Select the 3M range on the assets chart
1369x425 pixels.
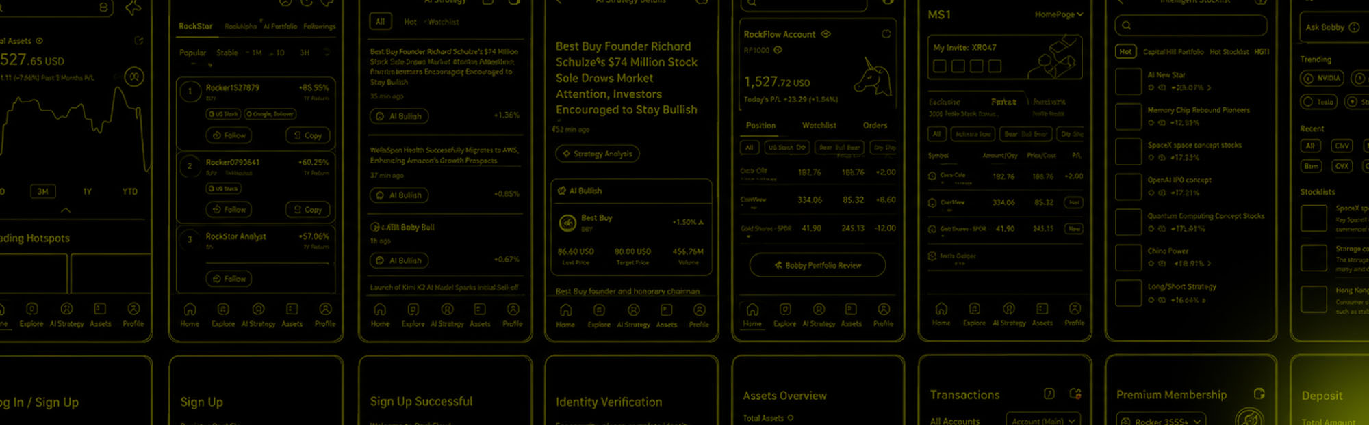point(42,191)
